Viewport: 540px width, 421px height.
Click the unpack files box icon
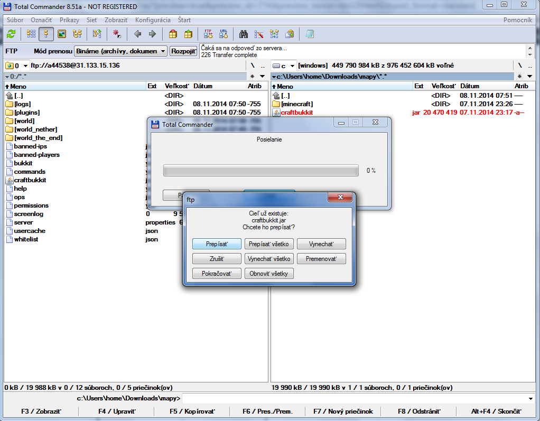(x=188, y=34)
